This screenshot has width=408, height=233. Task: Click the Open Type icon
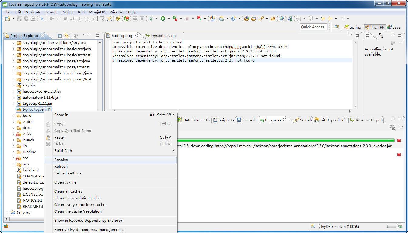tap(247, 19)
